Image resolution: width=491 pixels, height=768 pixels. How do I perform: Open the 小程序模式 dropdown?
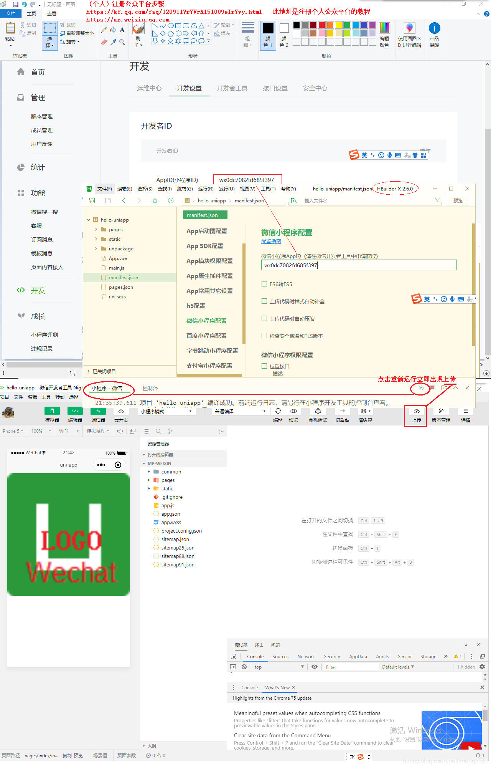tap(166, 411)
